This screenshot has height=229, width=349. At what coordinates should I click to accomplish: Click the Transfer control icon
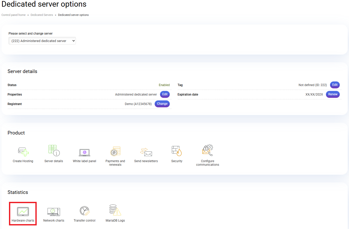point(84,211)
